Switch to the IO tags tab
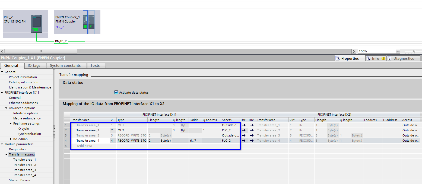The image size is (422, 184). (x=34, y=65)
